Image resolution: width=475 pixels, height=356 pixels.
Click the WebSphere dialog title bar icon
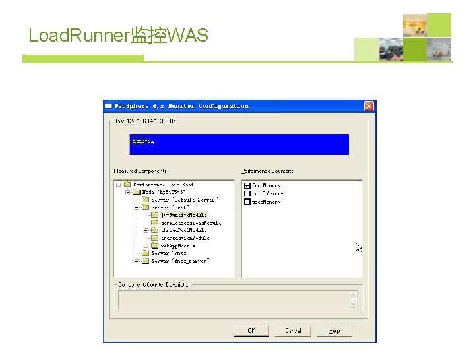(x=108, y=106)
